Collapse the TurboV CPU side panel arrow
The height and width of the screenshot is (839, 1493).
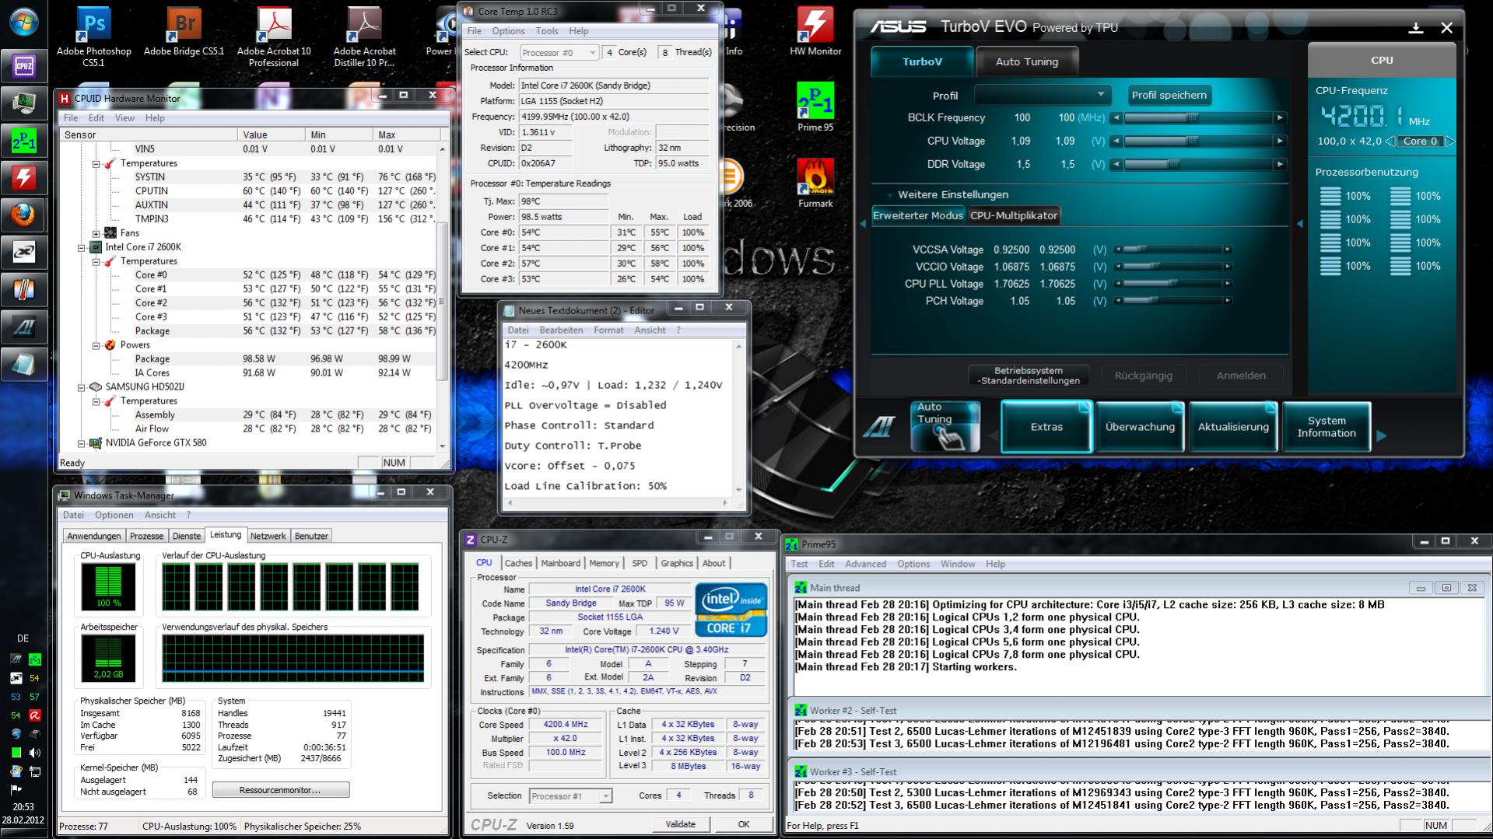tap(1300, 224)
